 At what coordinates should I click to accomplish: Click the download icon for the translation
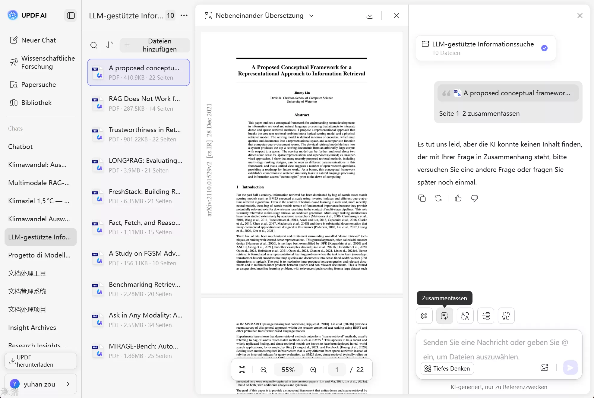370,15
